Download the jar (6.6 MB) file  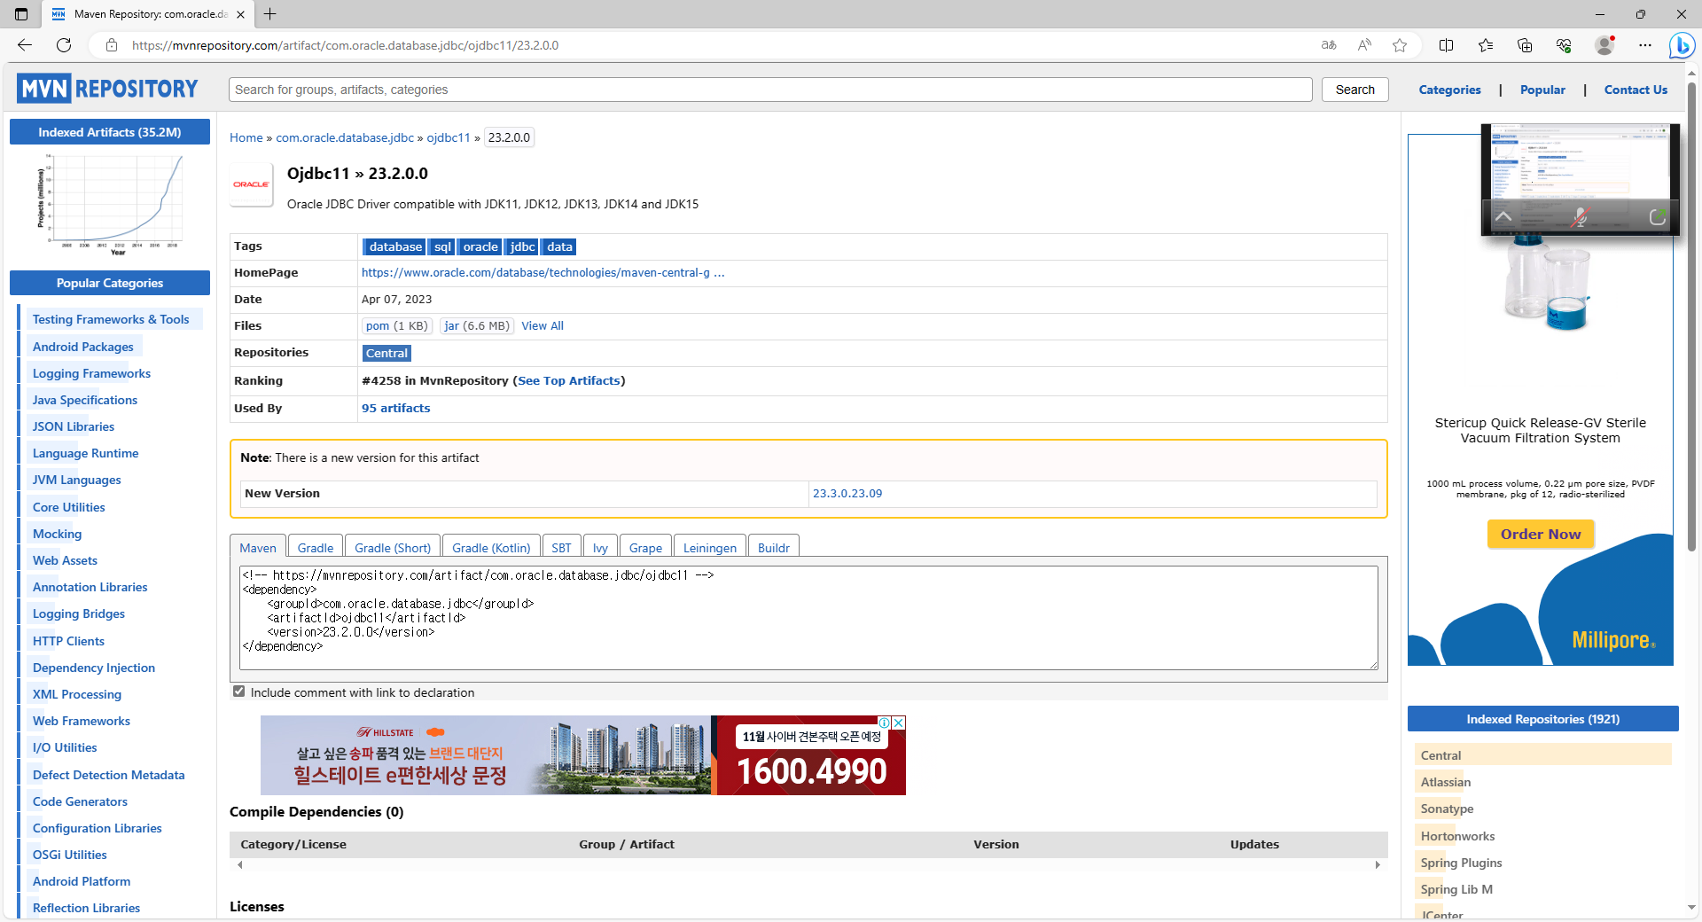click(x=477, y=325)
